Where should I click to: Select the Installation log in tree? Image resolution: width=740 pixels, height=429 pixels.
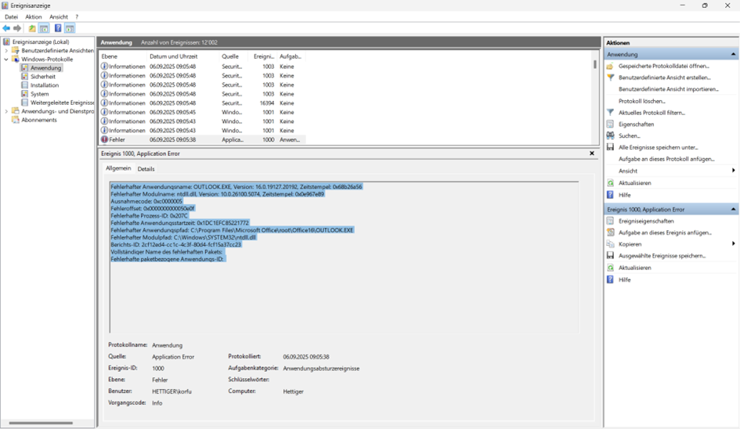coord(45,85)
